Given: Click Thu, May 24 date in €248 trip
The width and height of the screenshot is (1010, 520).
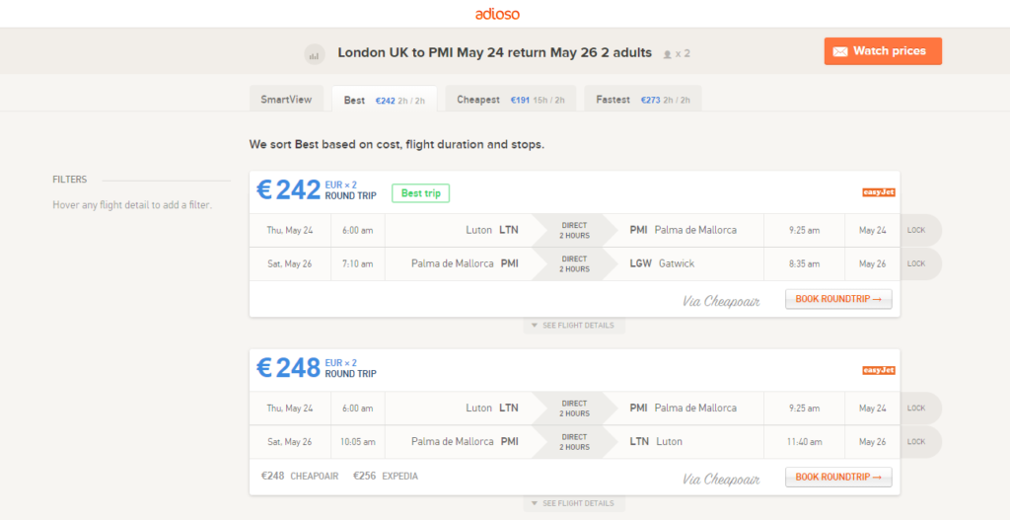Looking at the screenshot, I should tap(290, 408).
